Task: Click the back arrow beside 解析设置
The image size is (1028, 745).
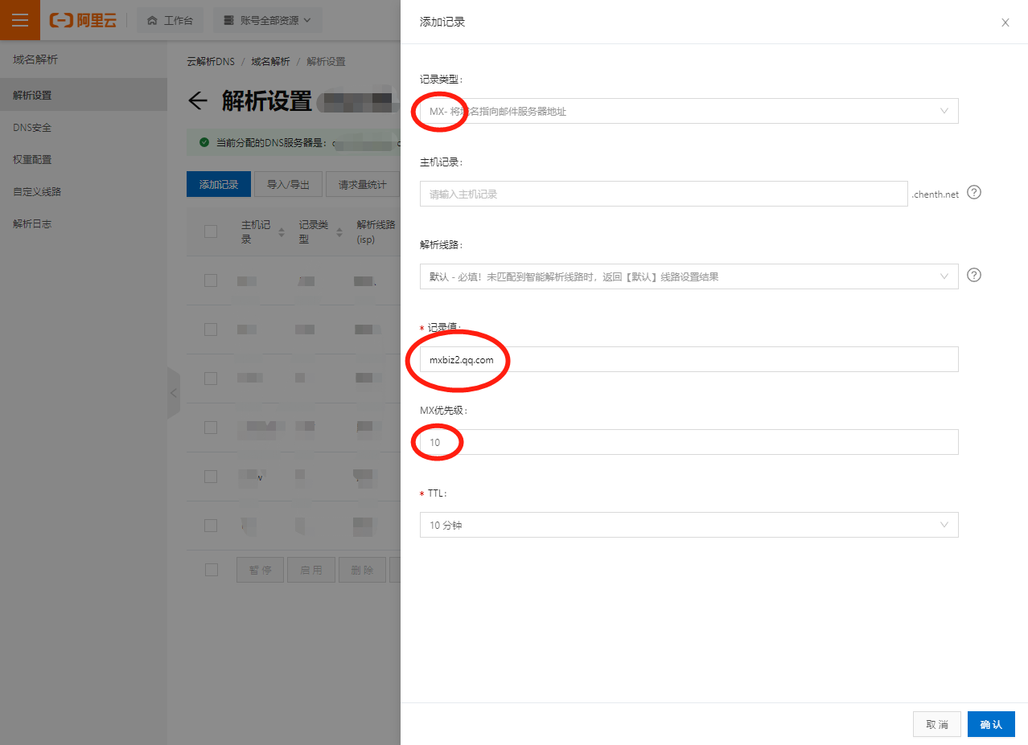Action: [x=198, y=100]
